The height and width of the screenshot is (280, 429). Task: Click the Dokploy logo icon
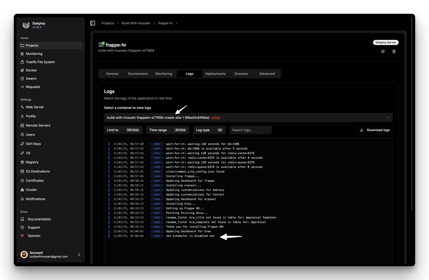pyautogui.click(x=26, y=25)
